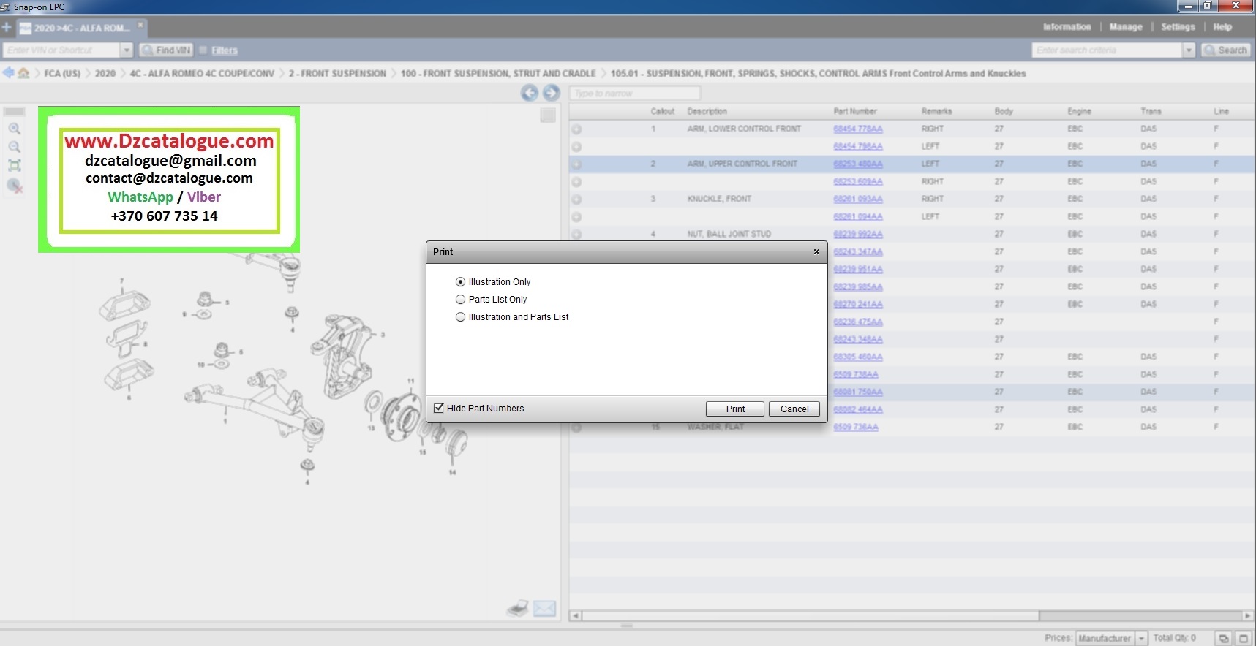Toggle the Filters checkbox
1256x646 pixels.
pyautogui.click(x=203, y=50)
